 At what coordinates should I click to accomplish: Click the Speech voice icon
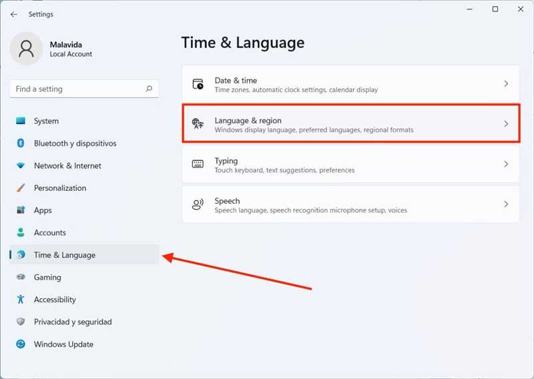tap(198, 204)
